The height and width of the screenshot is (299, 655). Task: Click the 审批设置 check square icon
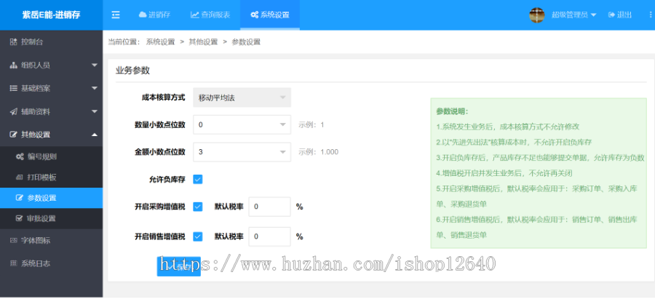click(19, 218)
